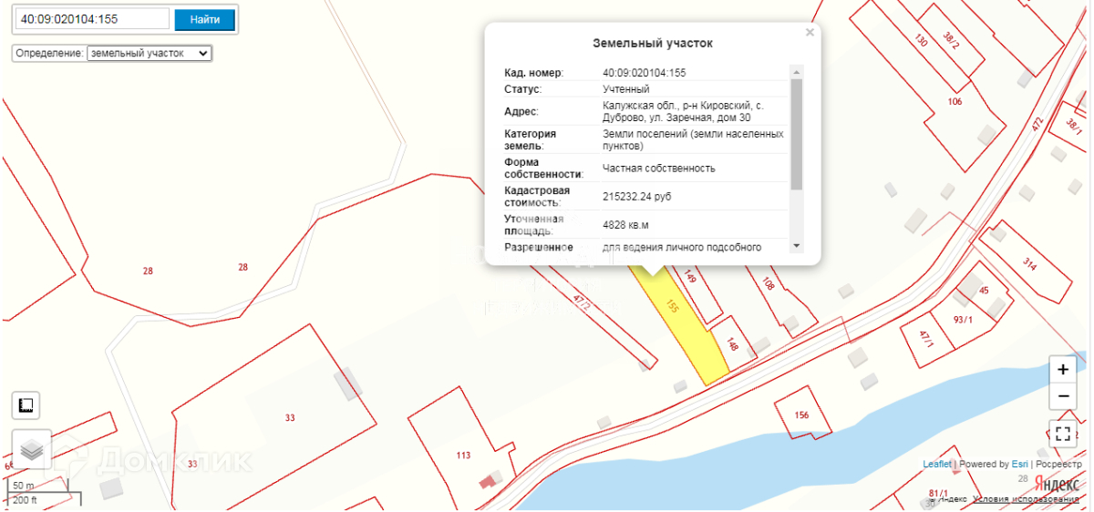Screen dimensions: 1094x512
Task: Click the Земельный участок popup title
Action: (x=653, y=43)
